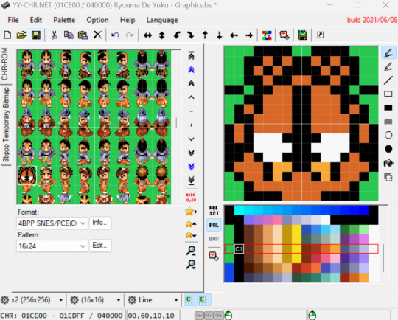Select the stamp selection tool
The height and width of the screenshot is (320, 398).
coord(388,177)
